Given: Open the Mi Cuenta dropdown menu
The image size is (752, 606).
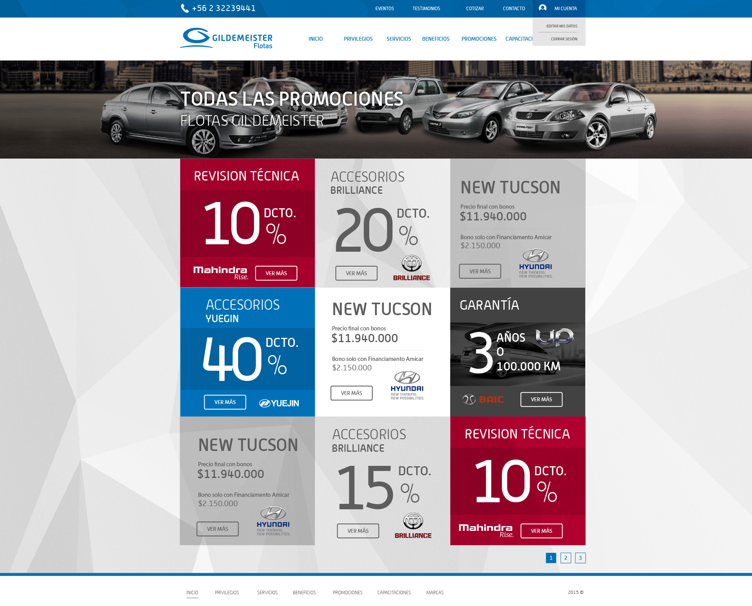Looking at the screenshot, I should [x=565, y=8].
